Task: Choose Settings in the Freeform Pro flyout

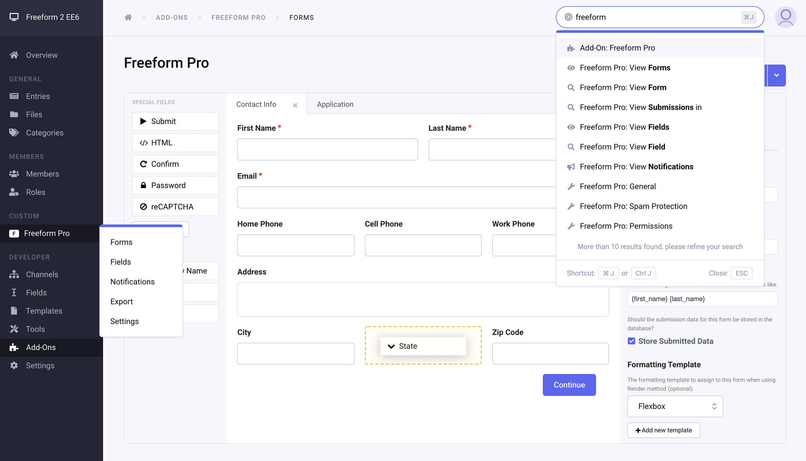Action: click(141, 321)
